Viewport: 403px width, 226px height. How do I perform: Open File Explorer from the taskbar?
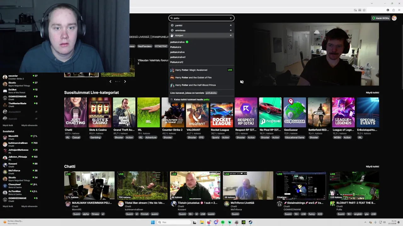pyautogui.click(x=201, y=222)
